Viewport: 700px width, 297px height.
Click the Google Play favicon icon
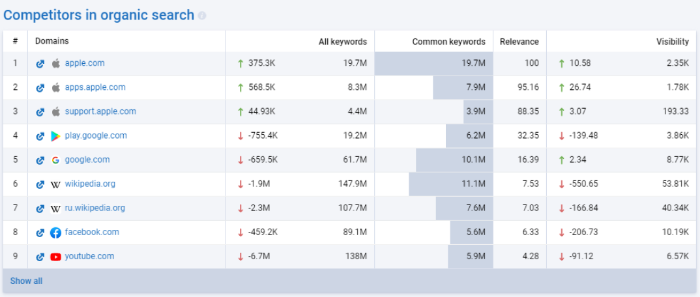(x=55, y=136)
